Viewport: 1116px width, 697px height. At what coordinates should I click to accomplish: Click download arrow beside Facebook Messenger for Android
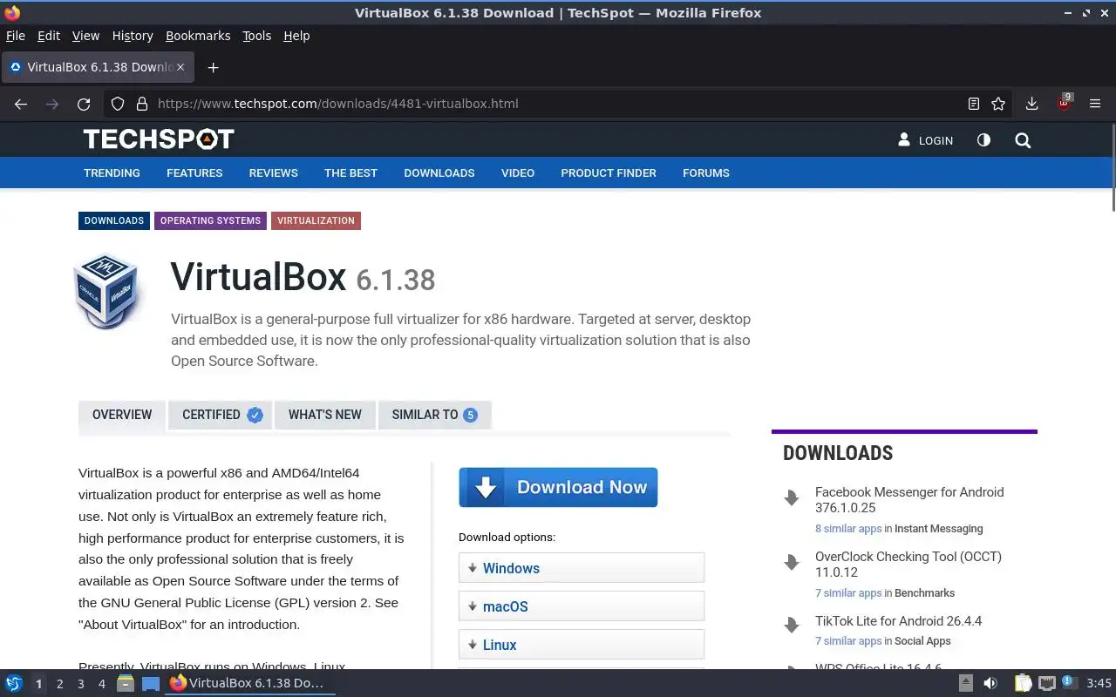(x=792, y=497)
